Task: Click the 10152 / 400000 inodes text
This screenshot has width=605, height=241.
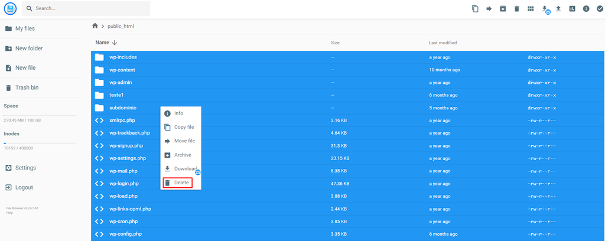Action: (18, 148)
